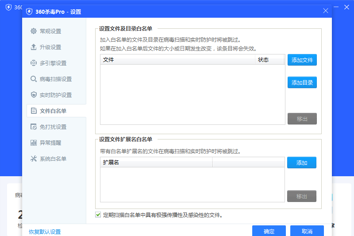Click the 状态 column header

(x=269, y=60)
